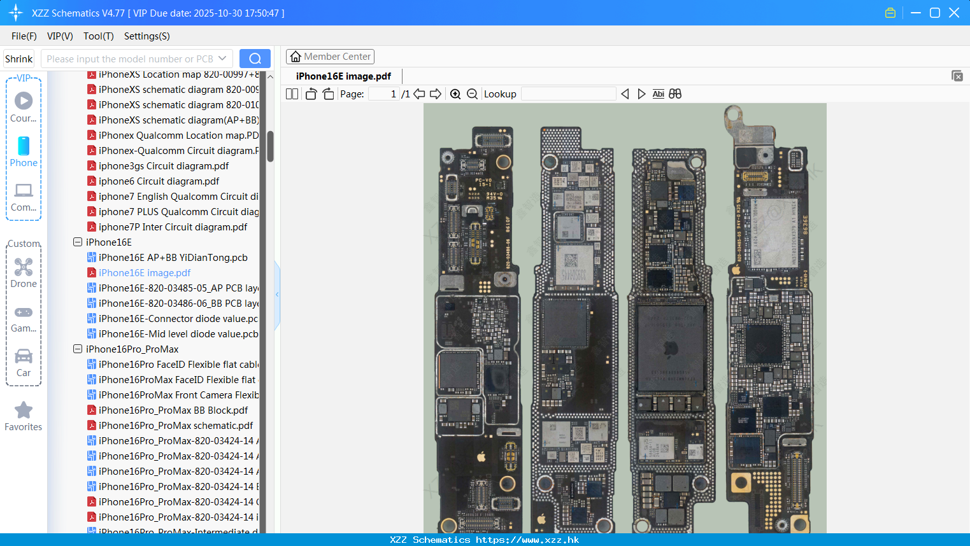Open iphone6 Circuit diagram.pdf
The width and height of the screenshot is (970, 546).
click(153, 181)
